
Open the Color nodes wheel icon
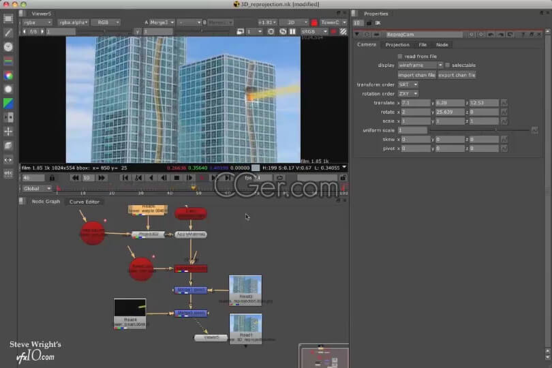click(x=8, y=76)
